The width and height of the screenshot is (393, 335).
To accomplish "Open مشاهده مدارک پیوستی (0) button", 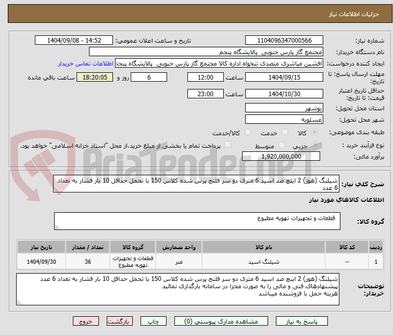I will 221,321.
